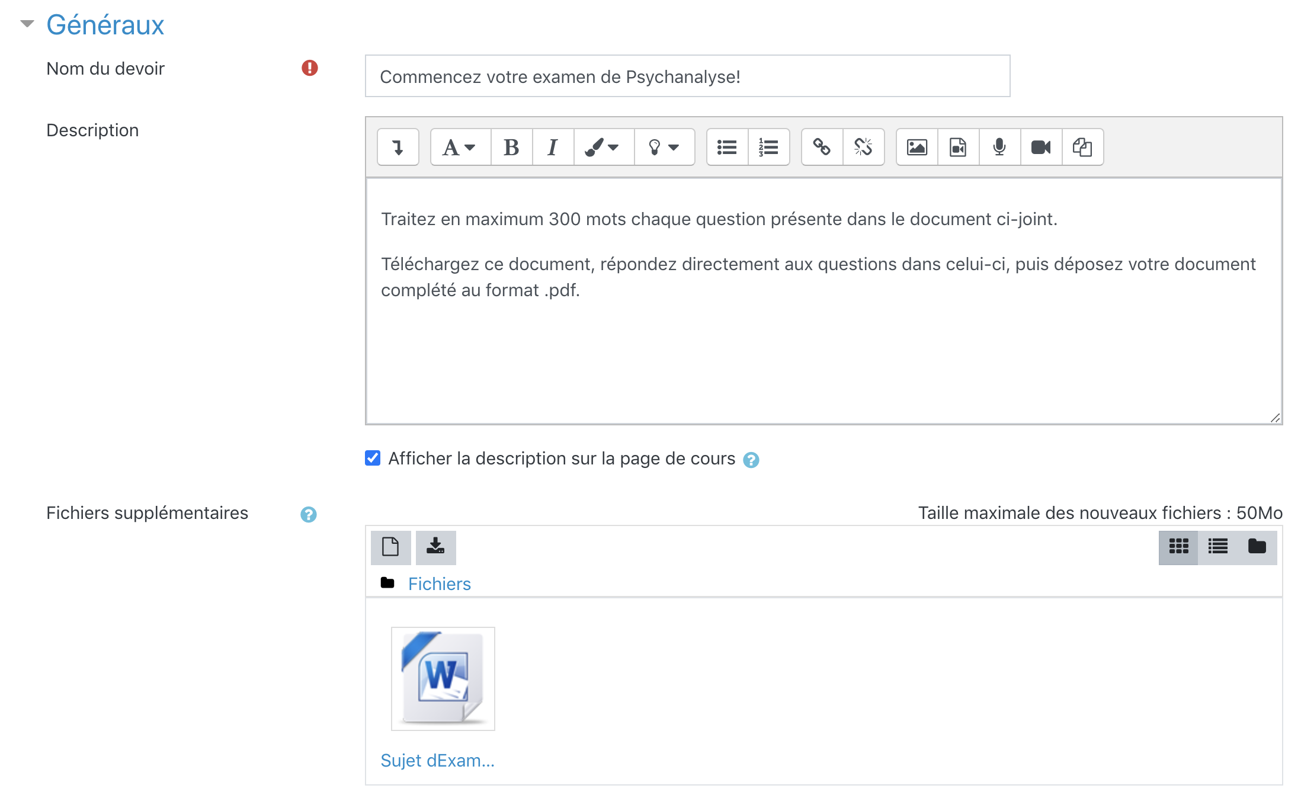Viewport: 1301px width, 795px height.
Task: Click the Bold formatting button
Action: (511, 147)
